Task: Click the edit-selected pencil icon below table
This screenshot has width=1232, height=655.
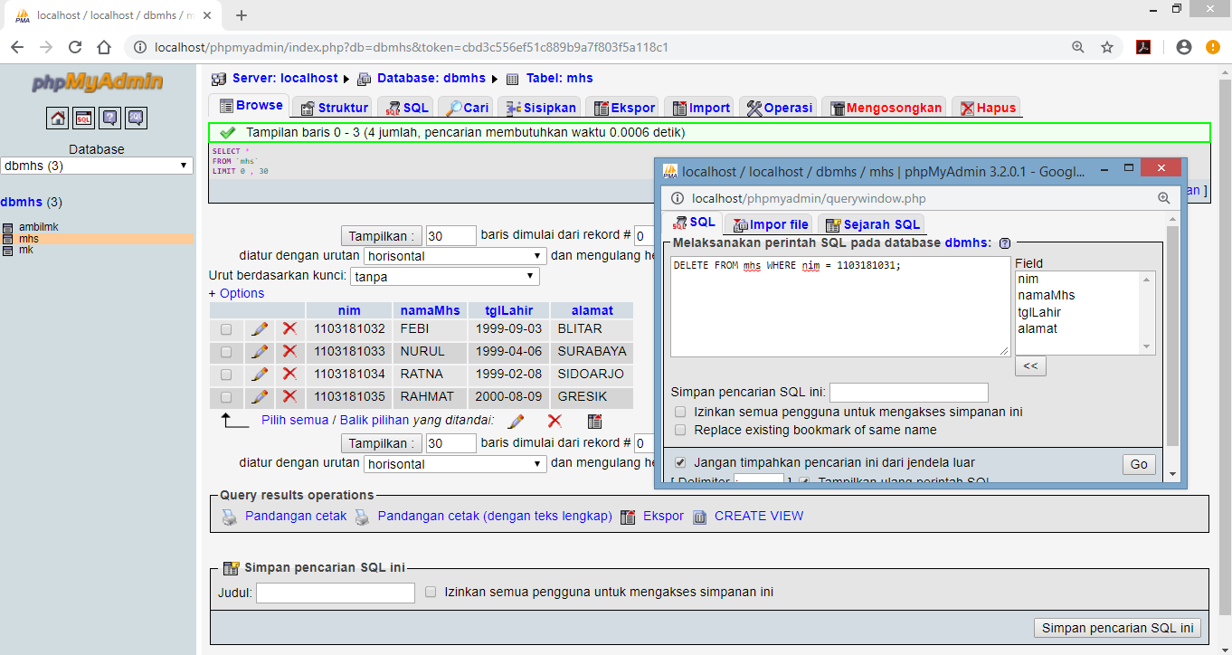Action: pyautogui.click(x=516, y=421)
